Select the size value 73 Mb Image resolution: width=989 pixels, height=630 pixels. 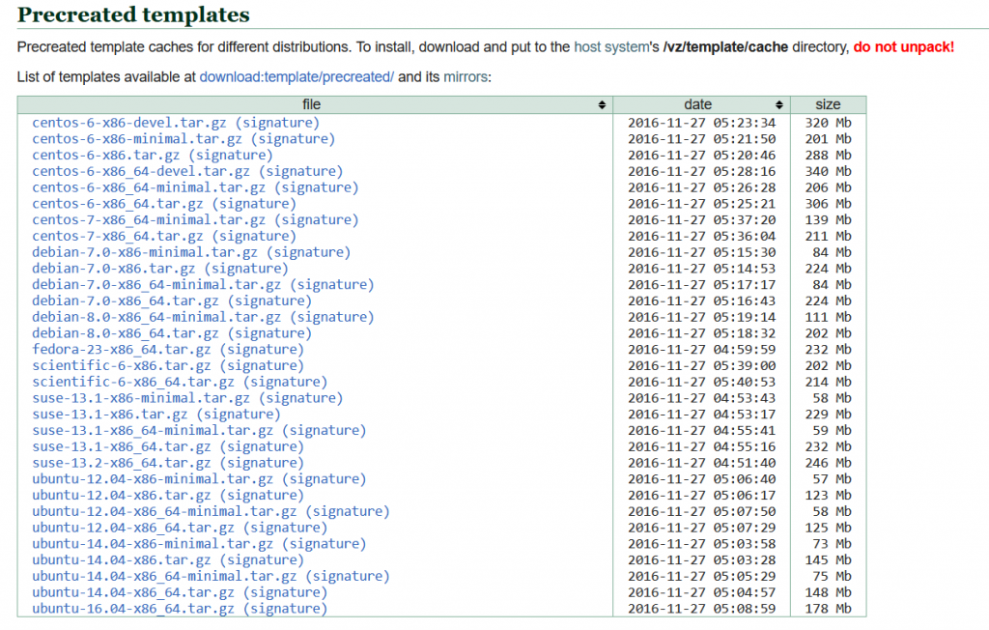tap(832, 544)
